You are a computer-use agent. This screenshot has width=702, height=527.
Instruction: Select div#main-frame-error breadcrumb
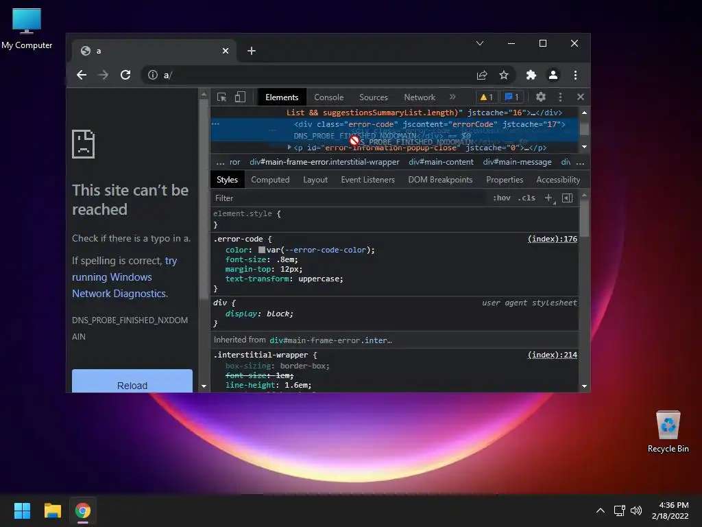[324, 162]
